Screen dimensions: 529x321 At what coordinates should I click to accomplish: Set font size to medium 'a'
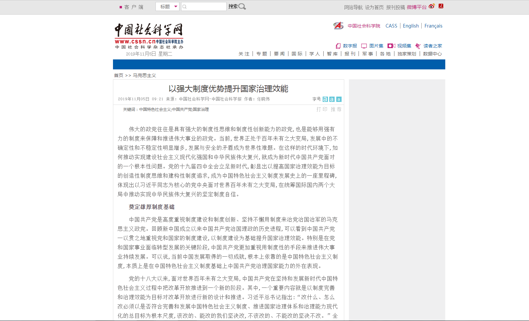(332, 99)
